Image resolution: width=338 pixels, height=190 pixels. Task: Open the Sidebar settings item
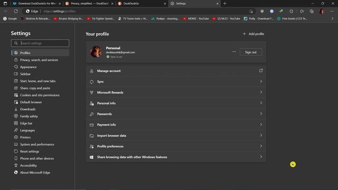40,74
